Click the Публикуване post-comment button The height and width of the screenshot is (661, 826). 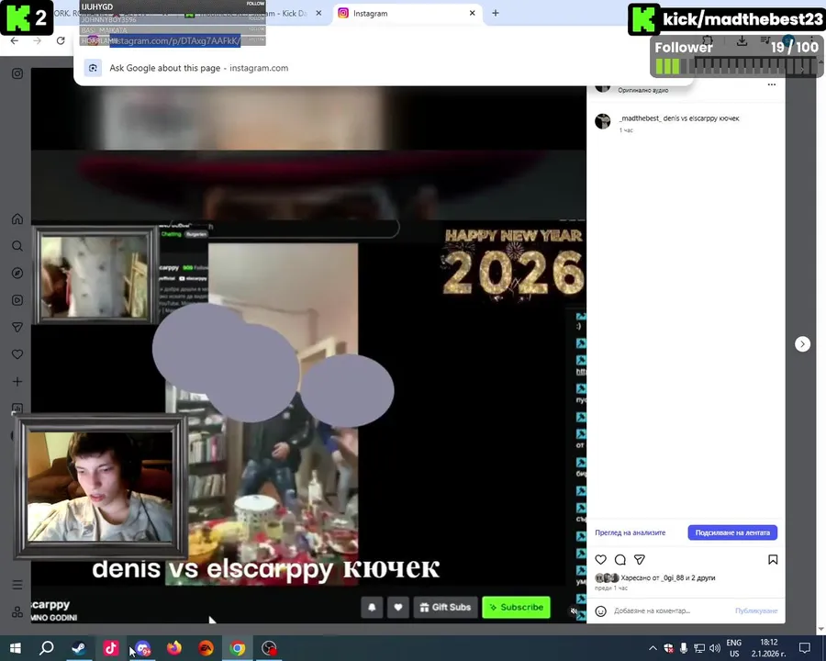(756, 611)
